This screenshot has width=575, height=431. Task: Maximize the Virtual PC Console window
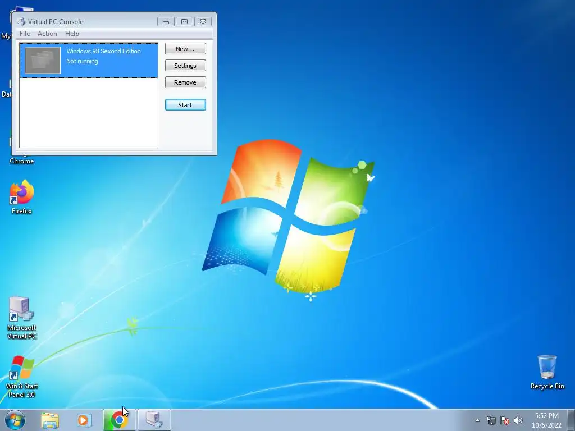tap(184, 22)
